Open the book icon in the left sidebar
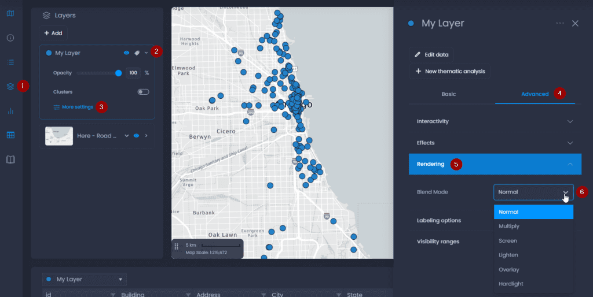This screenshot has height=297, width=593. pyautogui.click(x=10, y=159)
